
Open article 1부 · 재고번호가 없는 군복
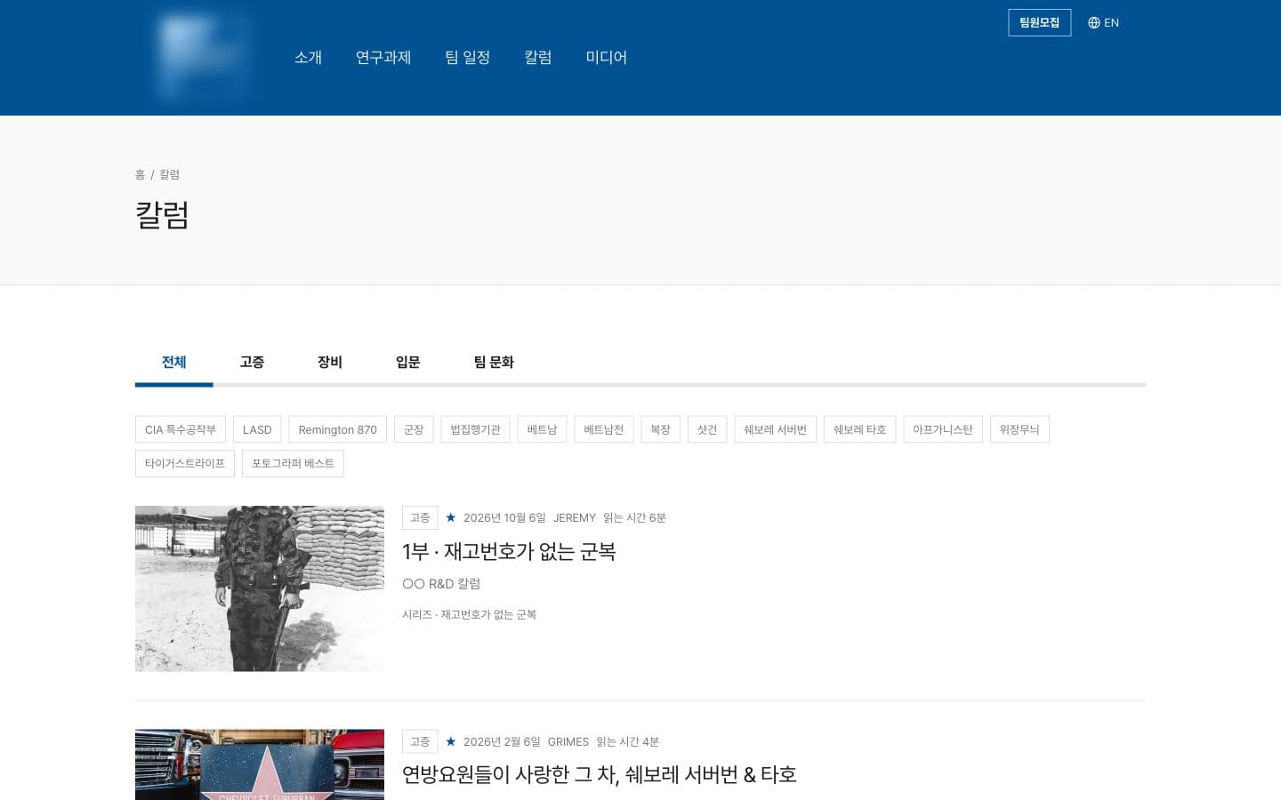click(509, 552)
